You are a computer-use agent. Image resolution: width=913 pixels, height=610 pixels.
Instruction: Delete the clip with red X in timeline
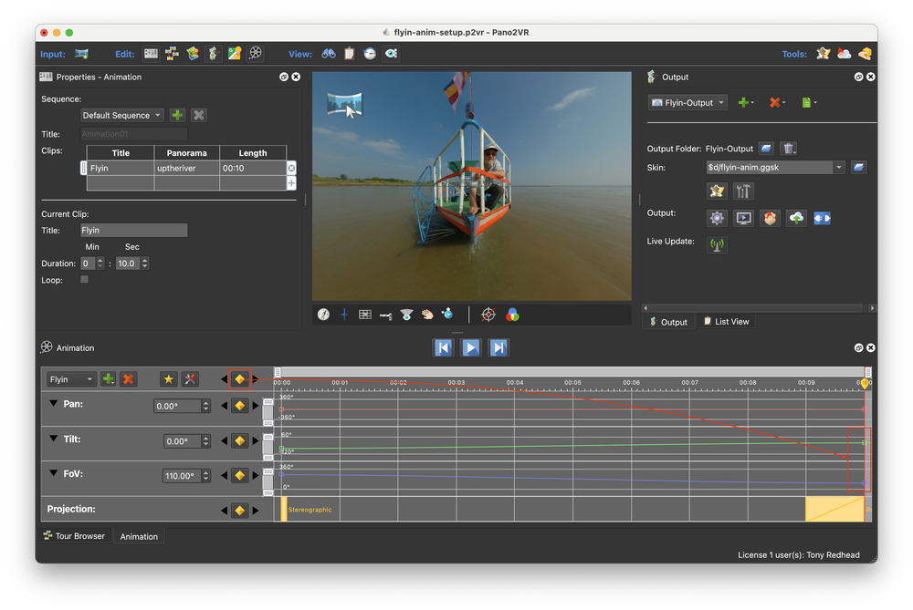pyautogui.click(x=129, y=379)
